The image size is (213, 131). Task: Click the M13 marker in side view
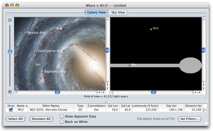[151, 29]
